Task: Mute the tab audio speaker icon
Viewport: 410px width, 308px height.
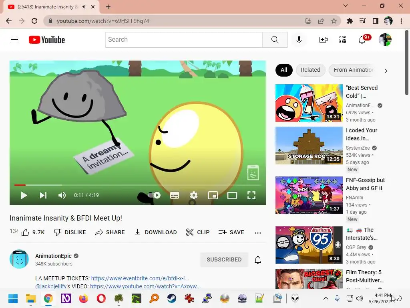Action: point(84,7)
